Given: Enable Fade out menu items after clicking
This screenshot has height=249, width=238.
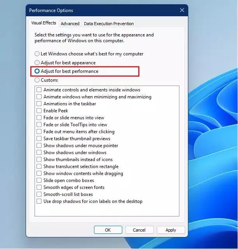Looking at the screenshot, I should [39, 132].
